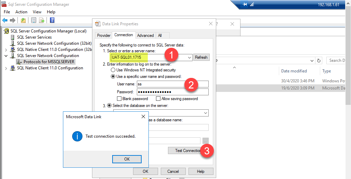The width and height of the screenshot is (351, 179).
Task: Collapse SQL Server Network Configuration node
Action: (6, 56)
